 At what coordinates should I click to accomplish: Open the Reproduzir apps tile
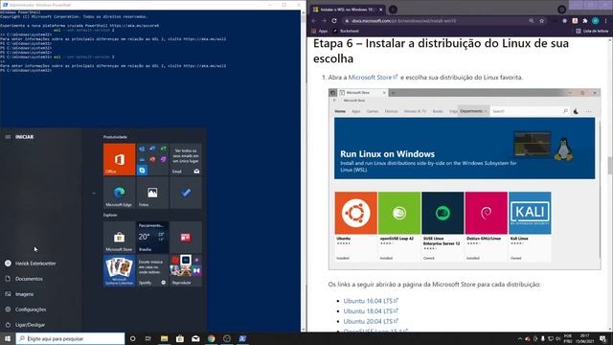coord(186,270)
